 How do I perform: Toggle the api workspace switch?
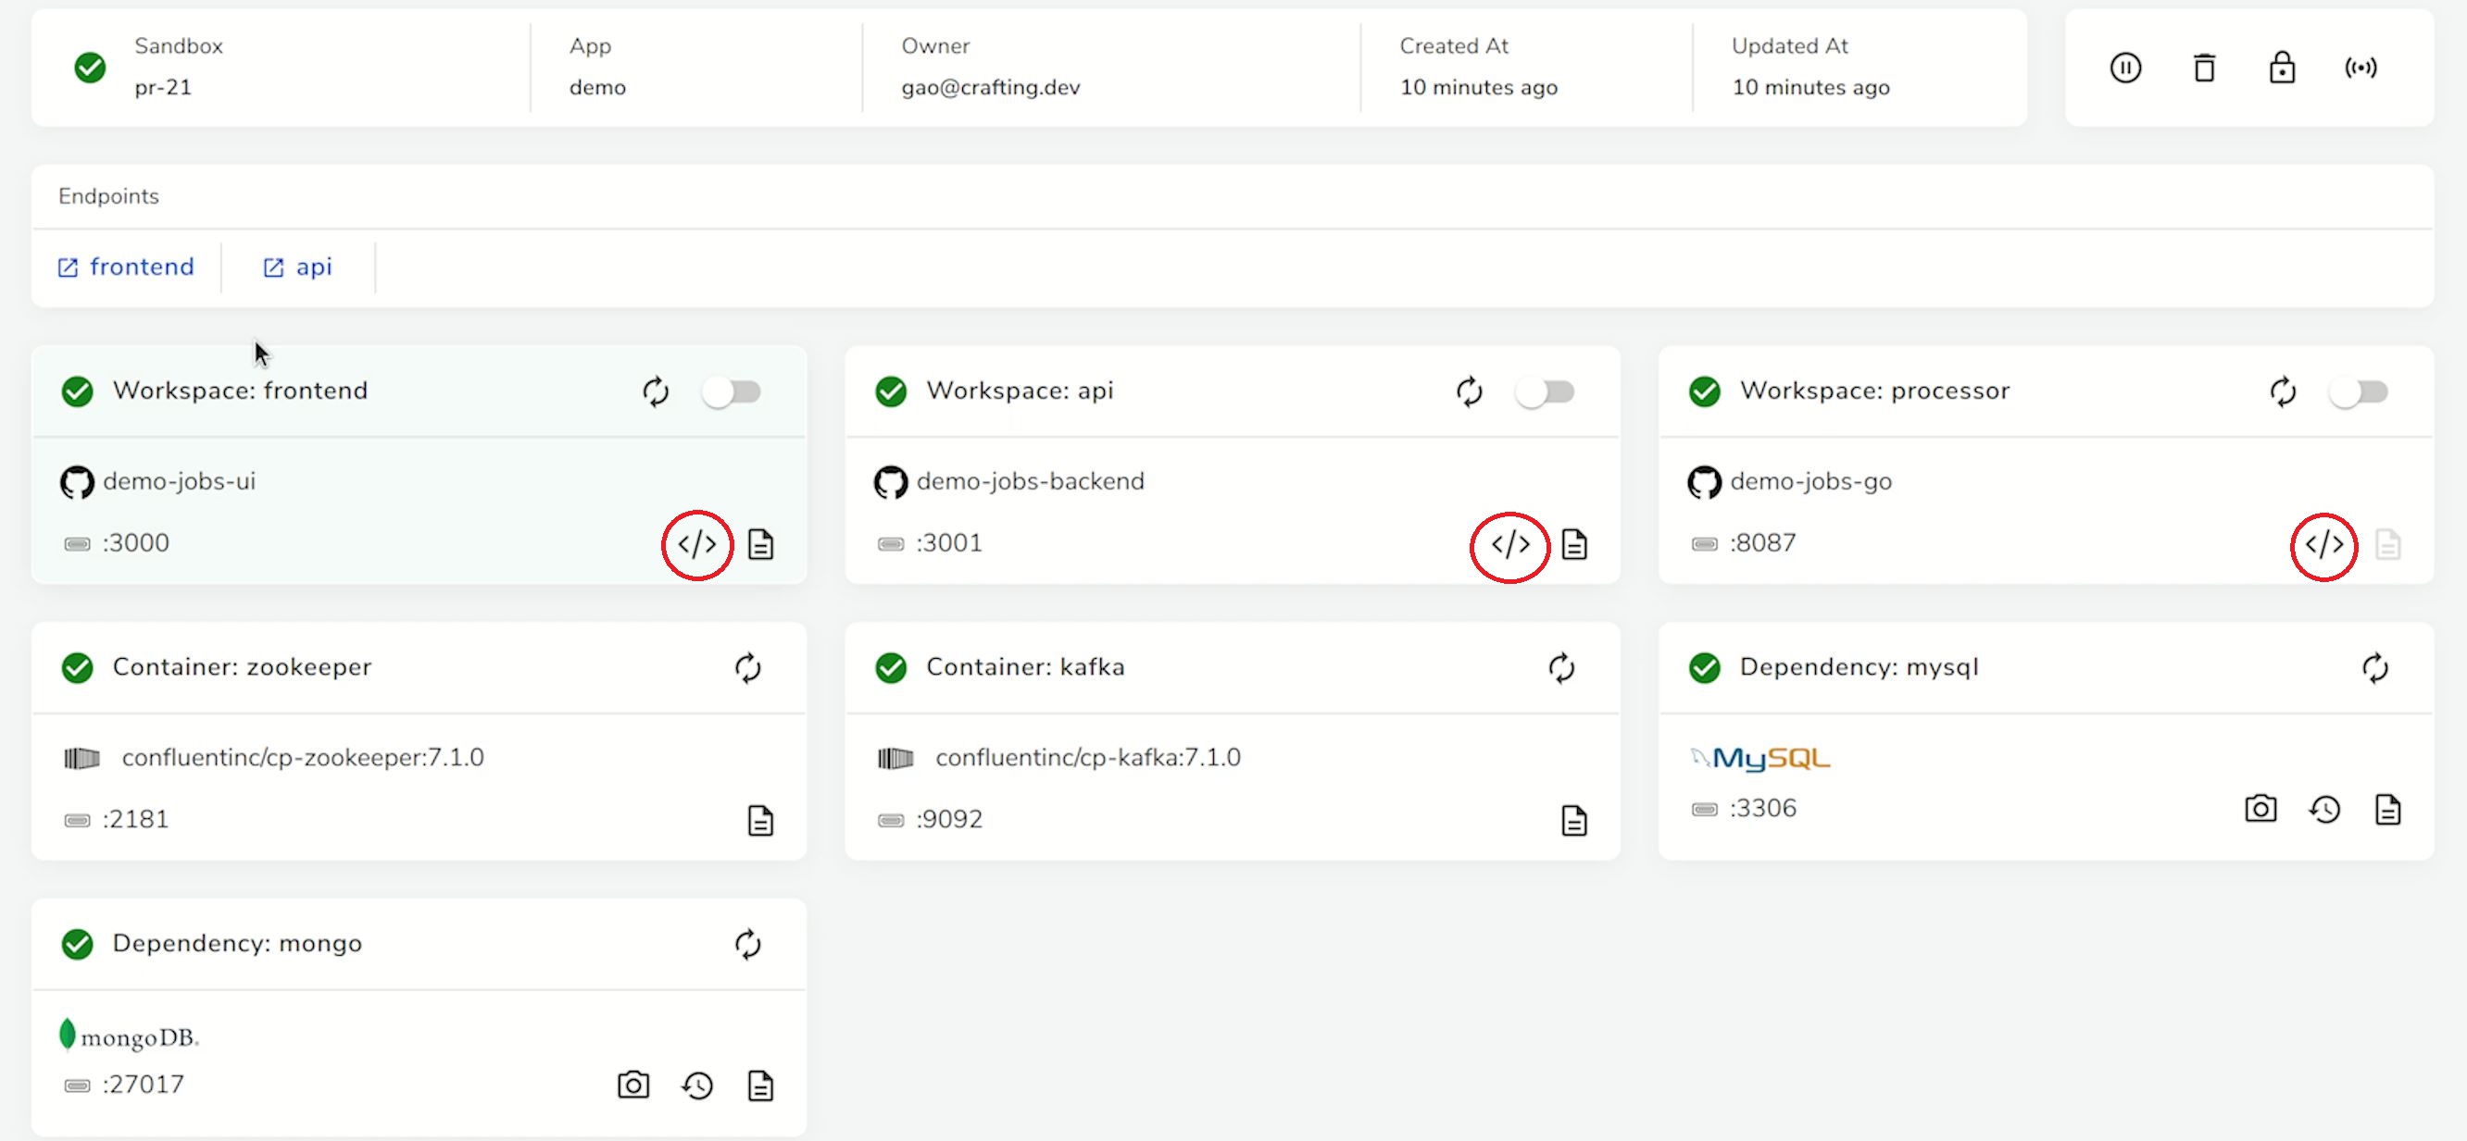(x=1544, y=391)
